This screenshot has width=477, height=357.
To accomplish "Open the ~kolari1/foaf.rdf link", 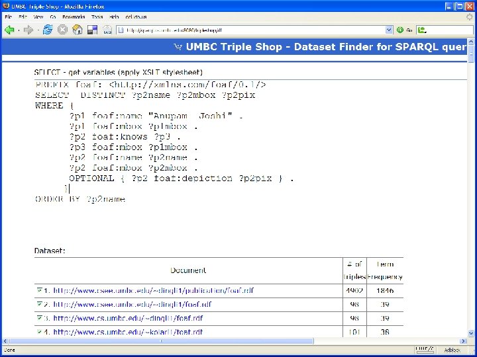I will point(128,332).
